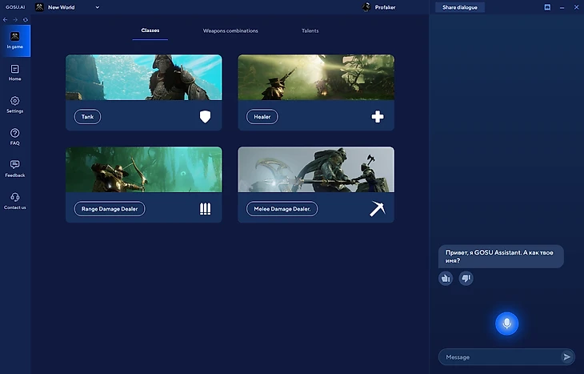Like the assistant message with thumbs up
This screenshot has height=374, width=584.
point(446,278)
